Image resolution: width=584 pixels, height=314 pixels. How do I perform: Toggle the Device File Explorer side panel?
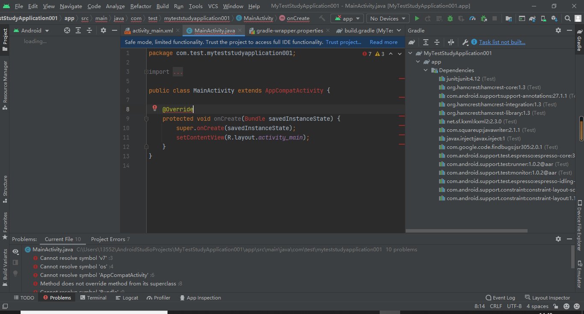pyautogui.click(x=580, y=225)
